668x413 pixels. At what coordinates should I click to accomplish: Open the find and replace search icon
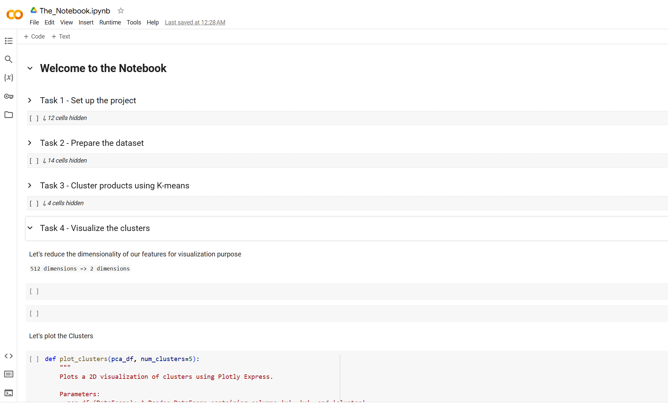point(9,59)
